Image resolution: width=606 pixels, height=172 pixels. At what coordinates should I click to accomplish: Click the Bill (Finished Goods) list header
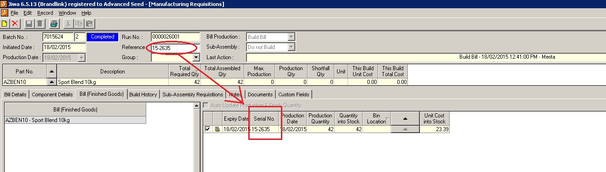pyautogui.click(x=75, y=110)
